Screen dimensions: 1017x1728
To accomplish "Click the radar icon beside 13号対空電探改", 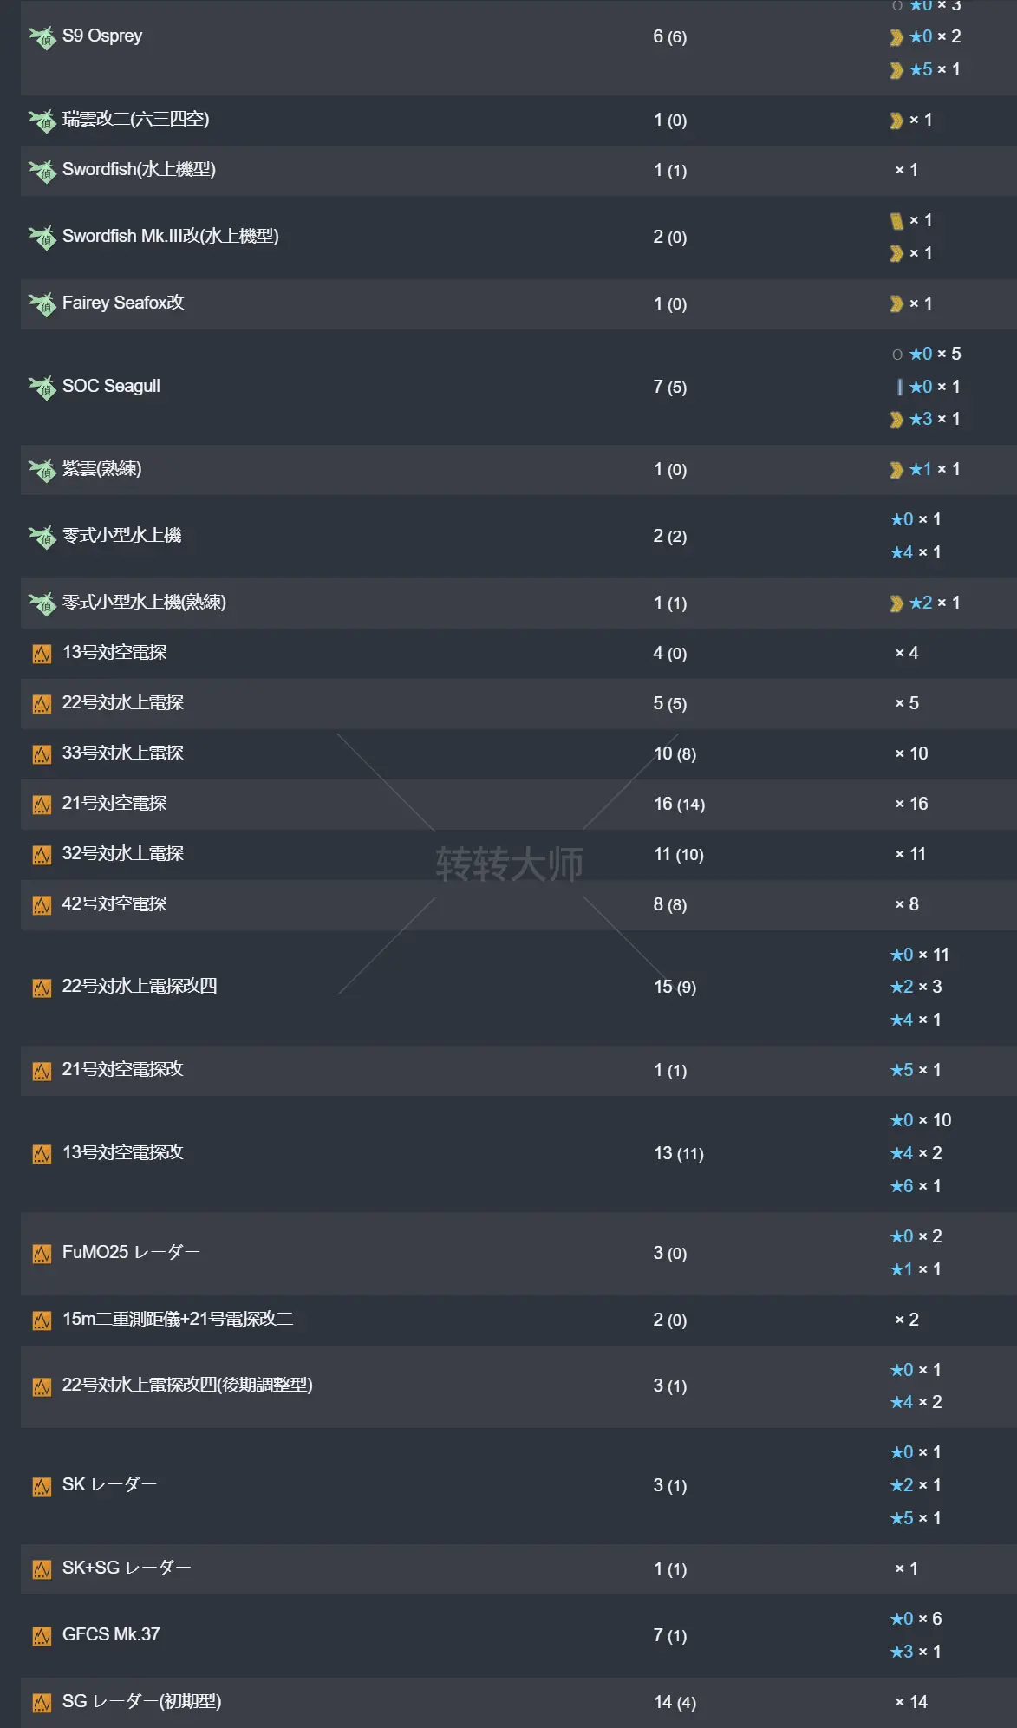I will point(42,1154).
